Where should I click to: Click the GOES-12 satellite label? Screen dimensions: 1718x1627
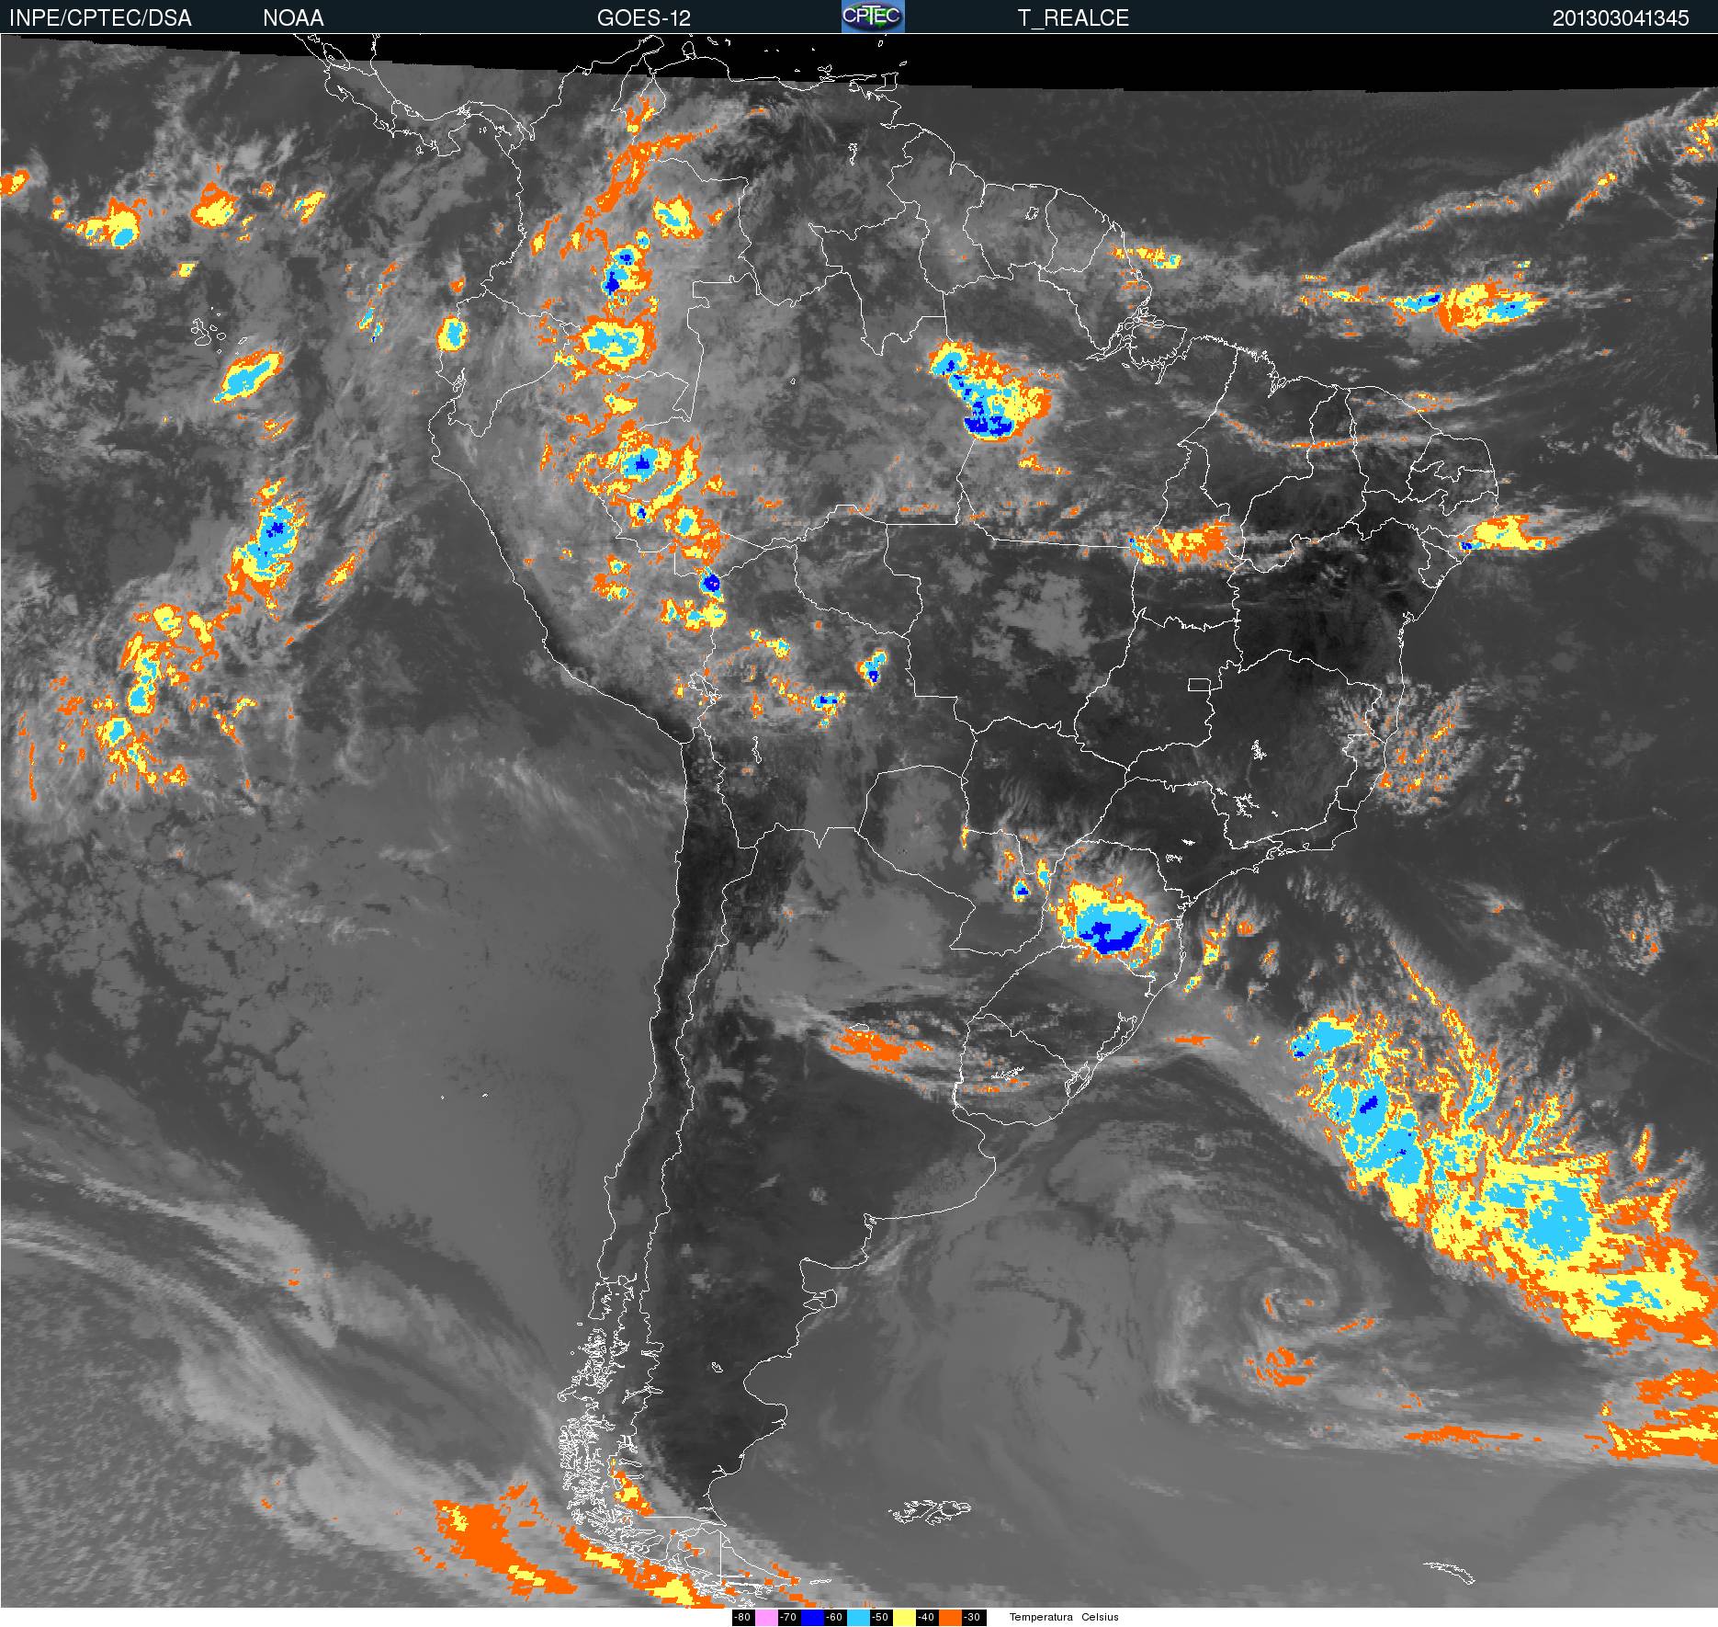pos(644,18)
